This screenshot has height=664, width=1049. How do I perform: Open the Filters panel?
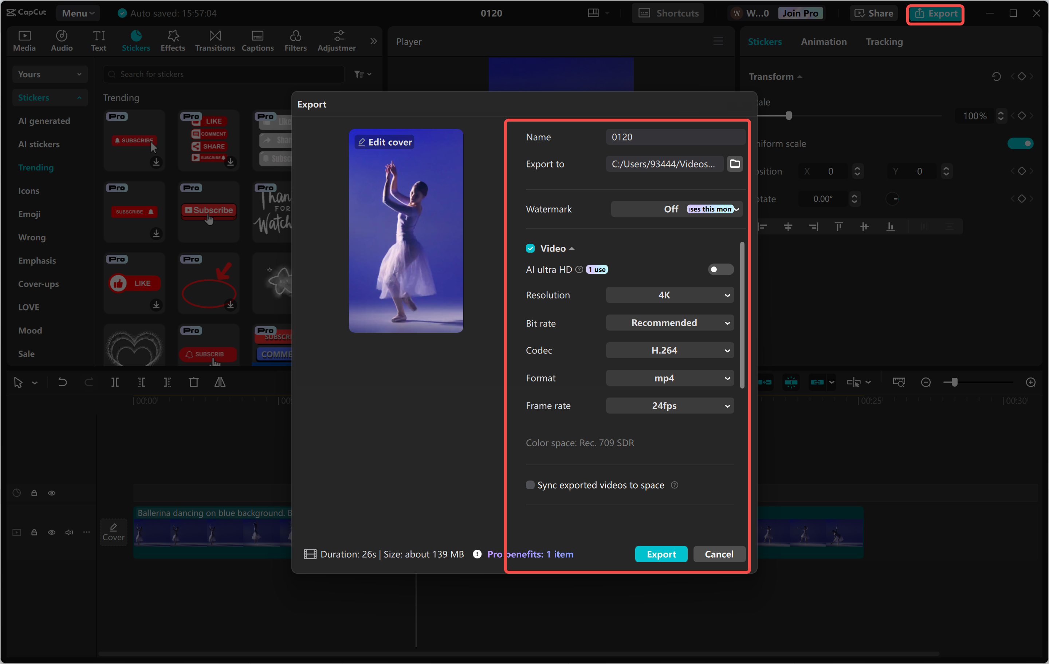(295, 40)
